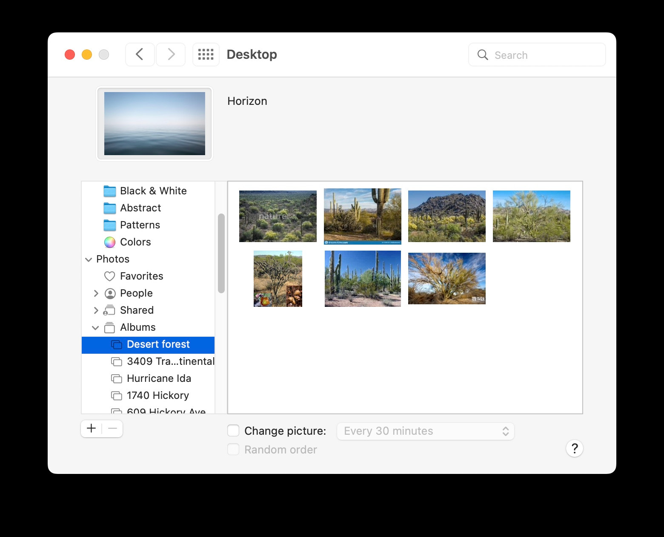Choose the green palo verde tree photo
The width and height of the screenshot is (664, 537).
click(x=532, y=216)
